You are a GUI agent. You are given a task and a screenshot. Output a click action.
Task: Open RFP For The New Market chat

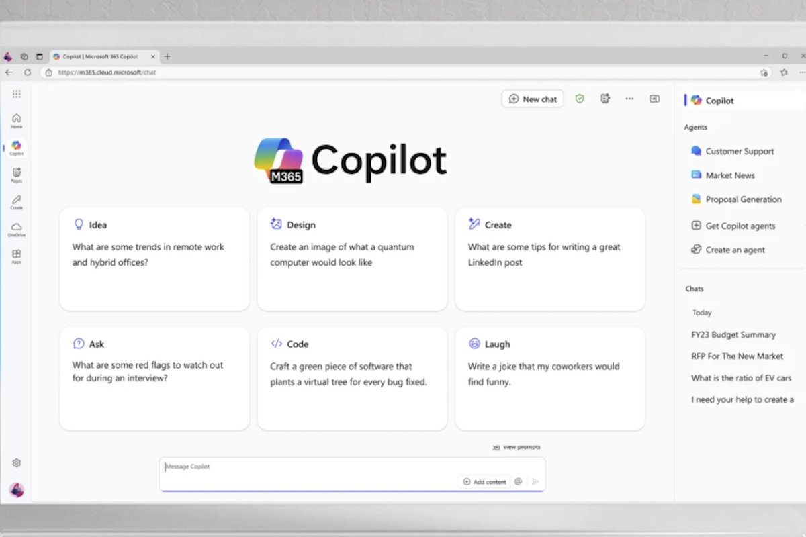pyautogui.click(x=737, y=356)
